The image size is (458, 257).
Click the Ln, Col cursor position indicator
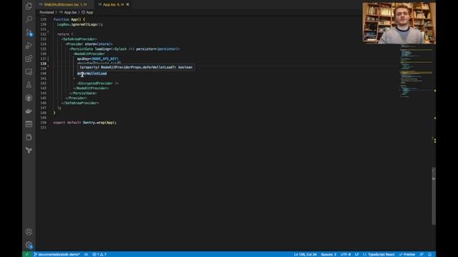[306, 254]
